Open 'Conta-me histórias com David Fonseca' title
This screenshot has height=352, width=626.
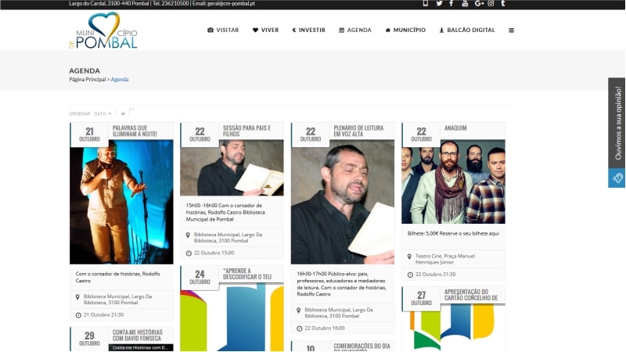click(138, 336)
